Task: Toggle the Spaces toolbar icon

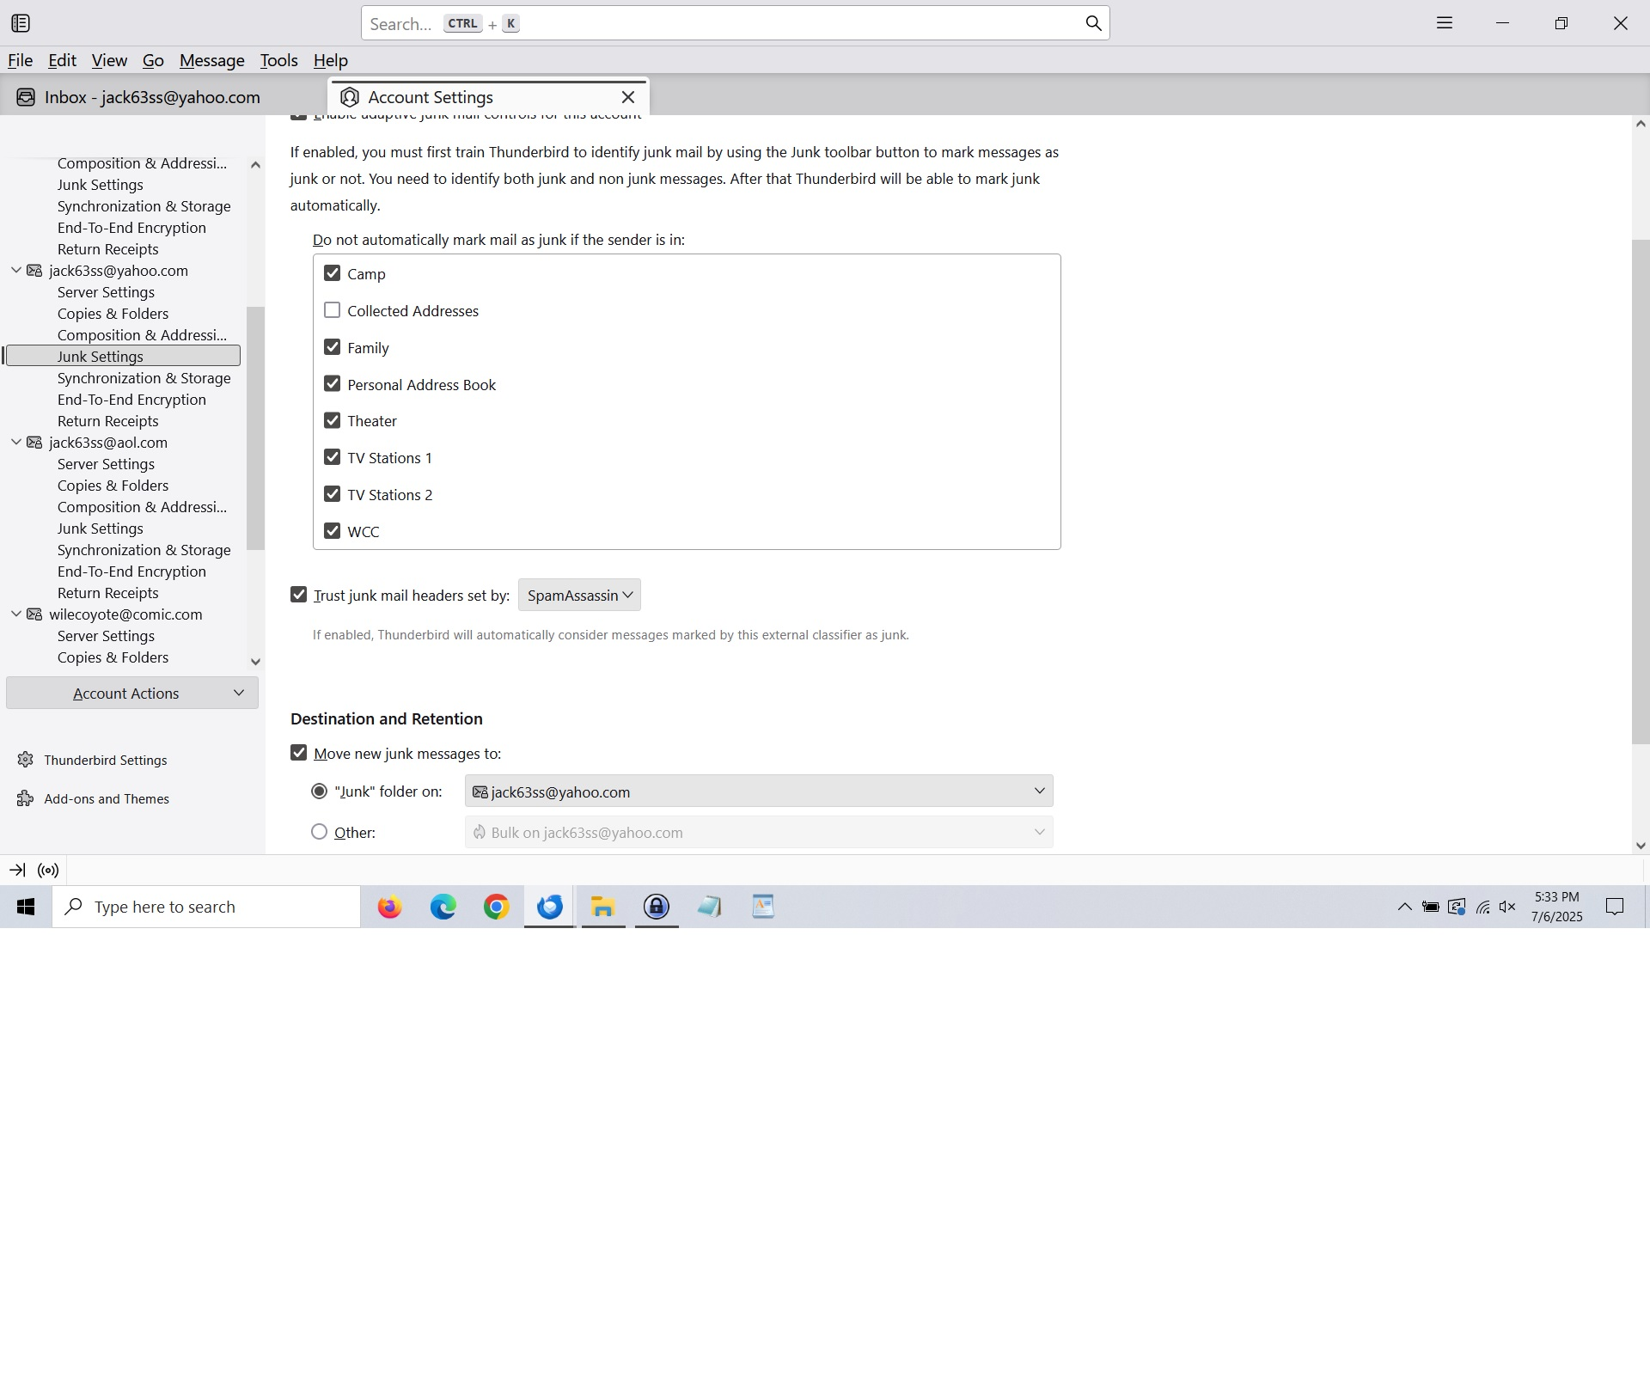Action: [21, 23]
